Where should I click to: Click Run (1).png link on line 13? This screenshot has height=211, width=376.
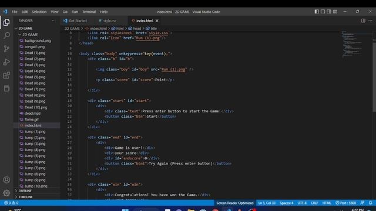(173, 69)
